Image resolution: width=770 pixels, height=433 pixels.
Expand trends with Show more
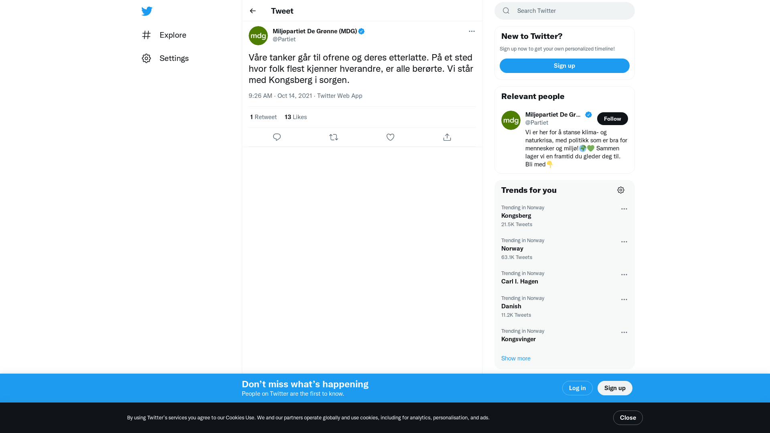(x=516, y=358)
